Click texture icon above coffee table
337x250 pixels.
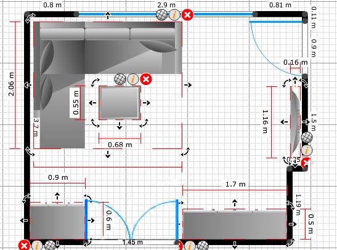click(x=120, y=79)
